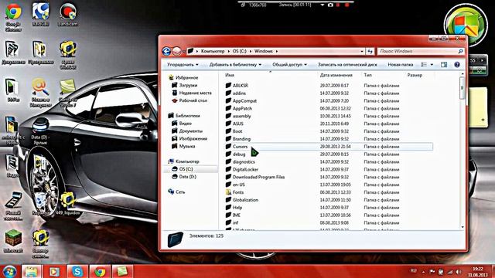Open sticky notes taskbar item

click(x=122, y=271)
